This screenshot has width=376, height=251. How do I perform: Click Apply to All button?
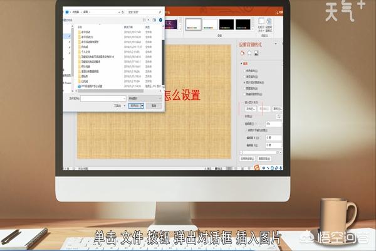pyautogui.click(x=248, y=159)
